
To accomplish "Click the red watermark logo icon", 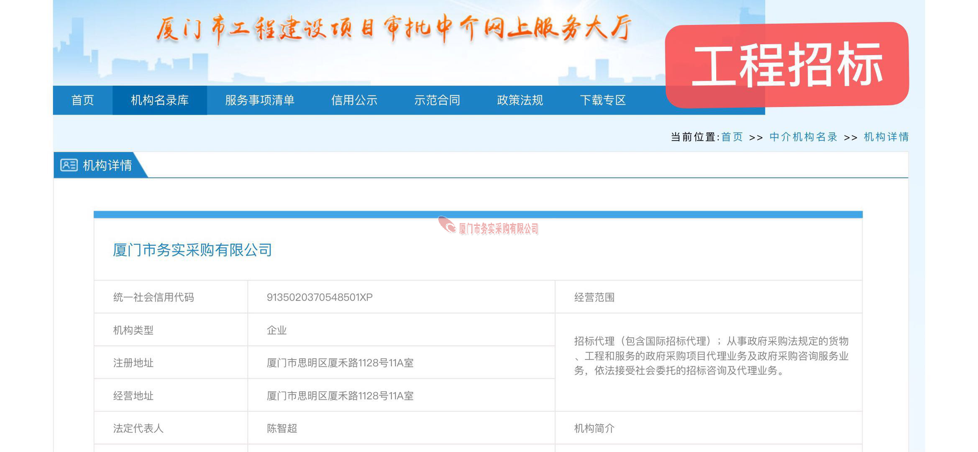I will [447, 225].
